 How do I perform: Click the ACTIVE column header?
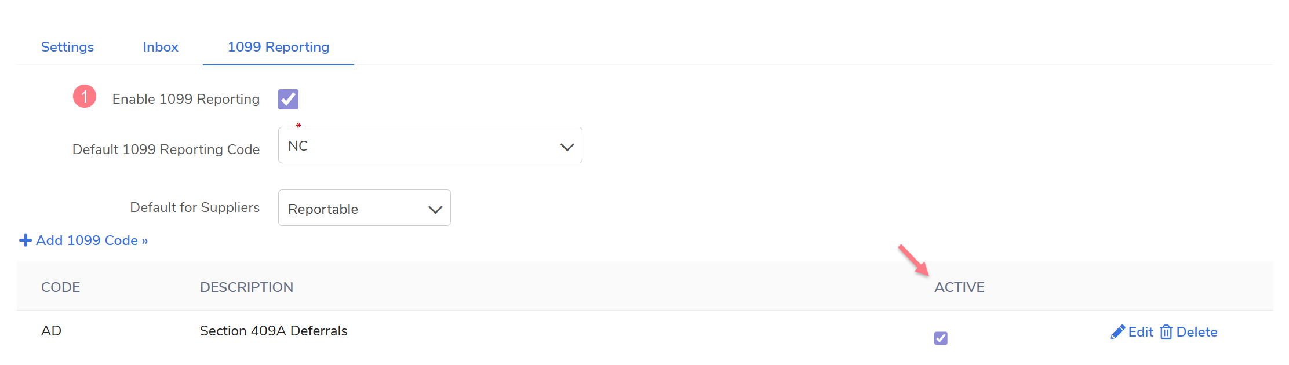click(x=959, y=287)
